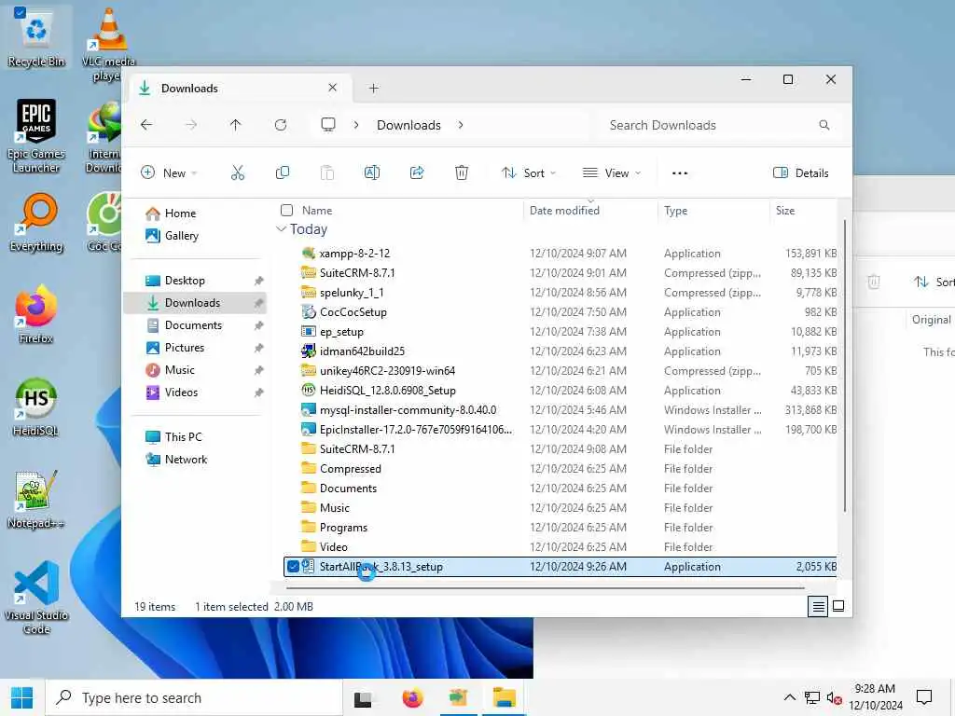Open the View dropdown menu
955x716 pixels.
click(x=612, y=172)
